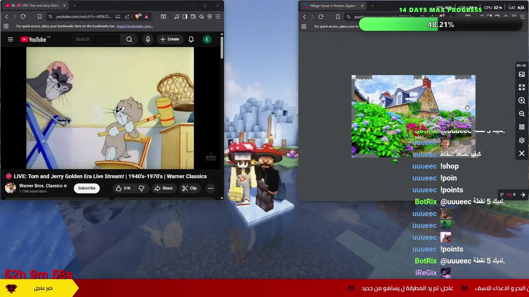Open the account avatar labeled E
Viewport: 529px width, 297px height.
[207, 39]
